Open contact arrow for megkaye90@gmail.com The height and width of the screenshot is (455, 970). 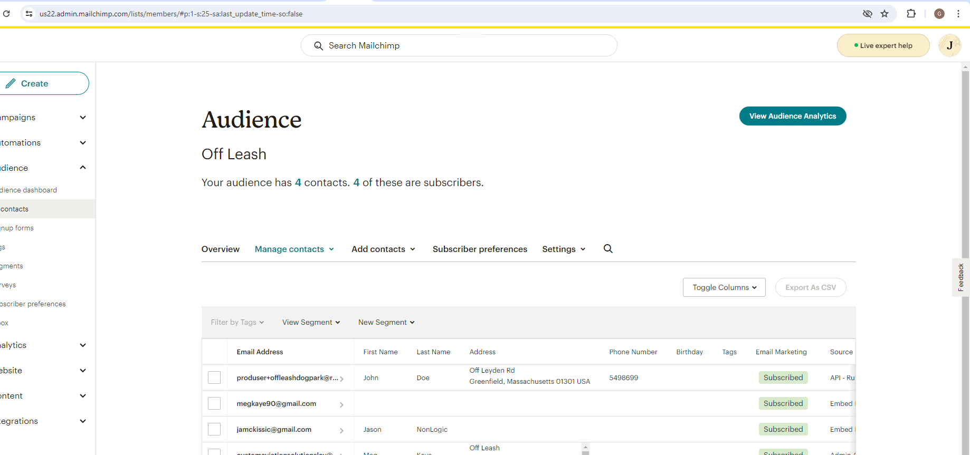point(341,404)
